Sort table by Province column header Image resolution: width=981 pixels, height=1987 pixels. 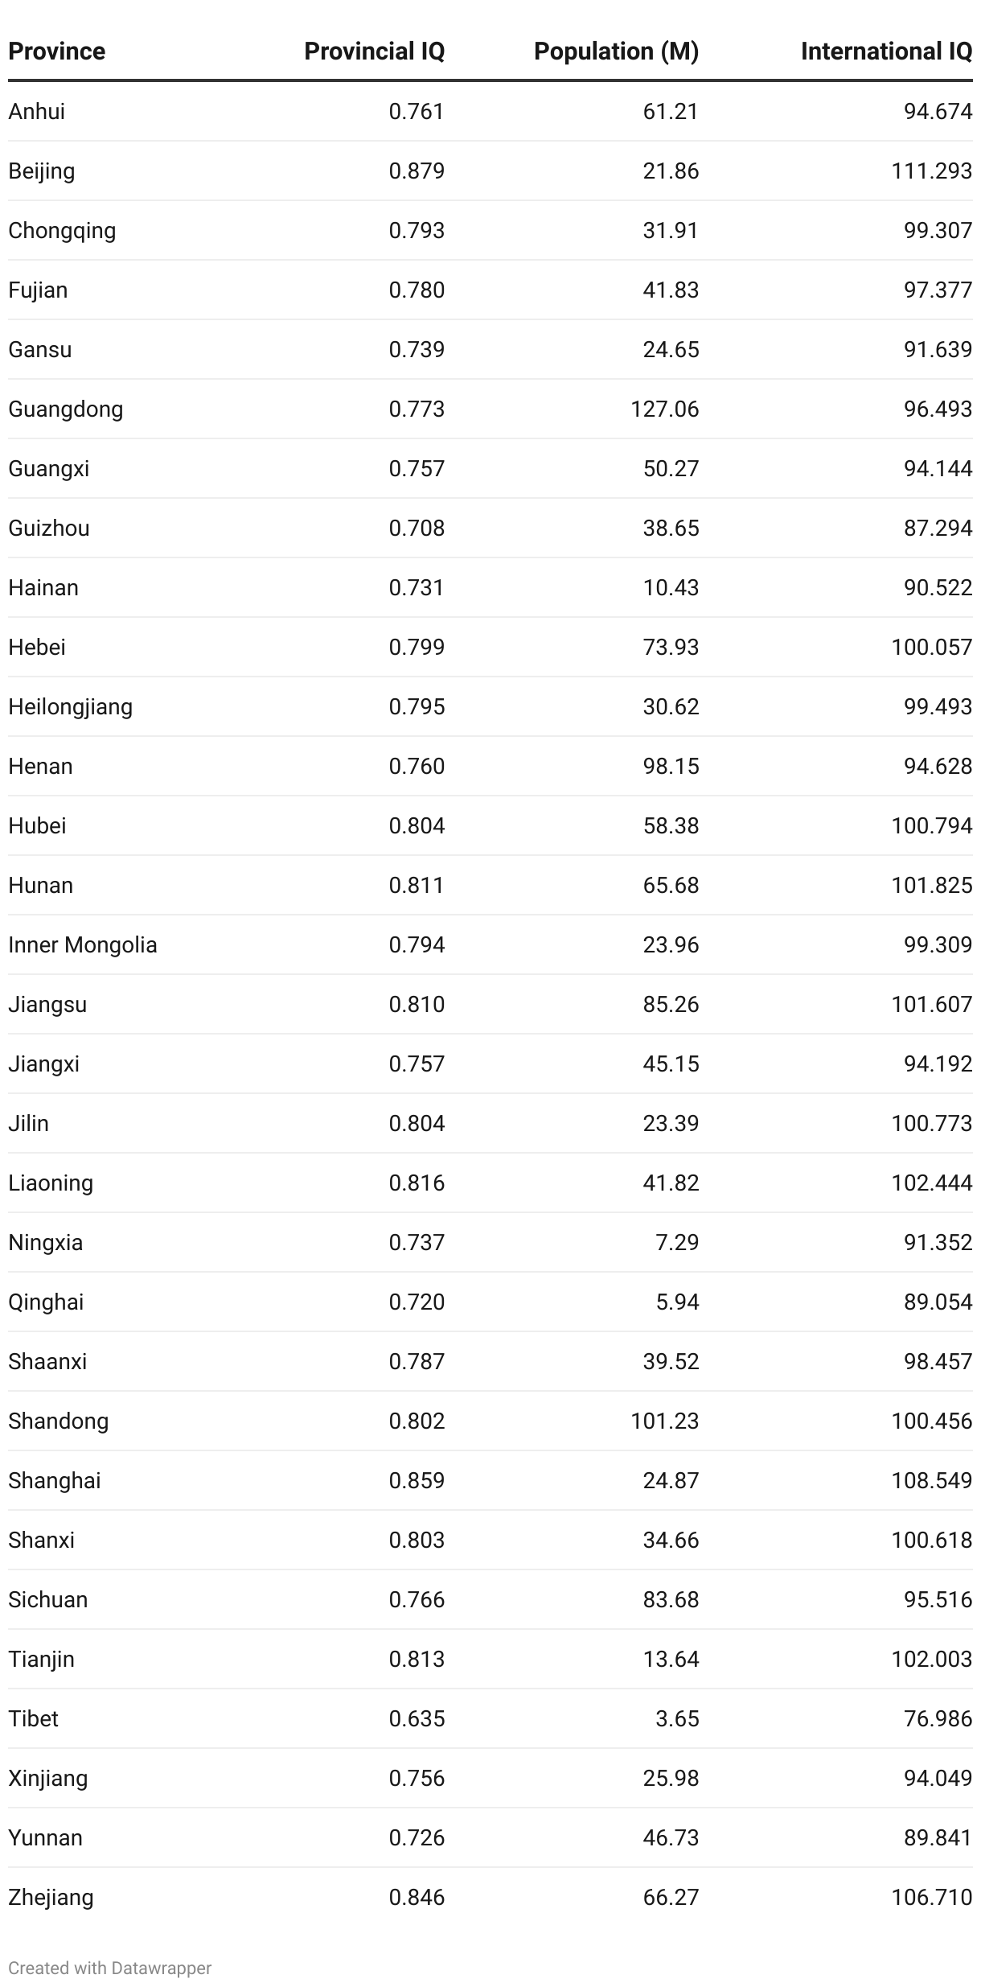[x=56, y=51]
